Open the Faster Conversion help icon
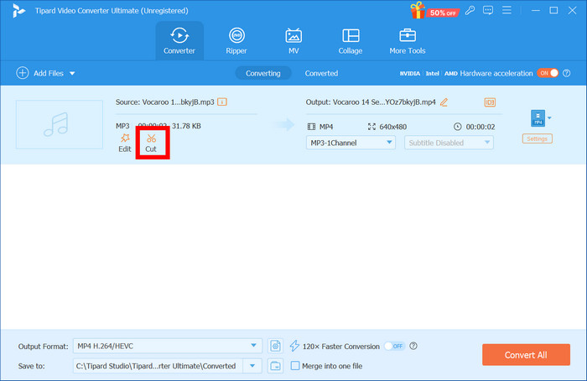 413,346
